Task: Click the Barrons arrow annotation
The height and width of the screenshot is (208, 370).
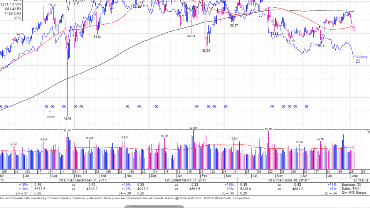Action: pyautogui.click(x=50, y=114)
